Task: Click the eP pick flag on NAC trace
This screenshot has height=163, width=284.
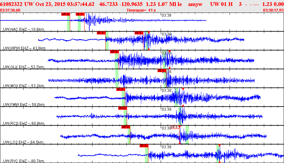Action: click(65, 14)
